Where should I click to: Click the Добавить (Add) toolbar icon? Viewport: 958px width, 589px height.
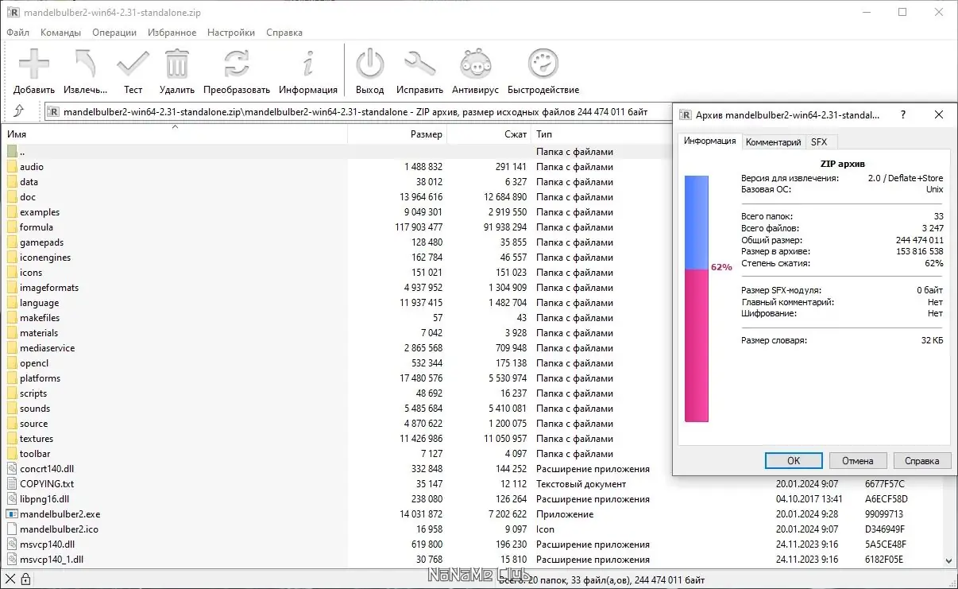tap(34, 63)
